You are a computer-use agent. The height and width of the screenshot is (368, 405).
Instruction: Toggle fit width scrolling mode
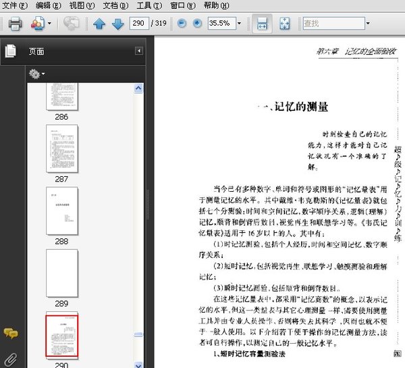pyautogui.click(x=262, y=24)
